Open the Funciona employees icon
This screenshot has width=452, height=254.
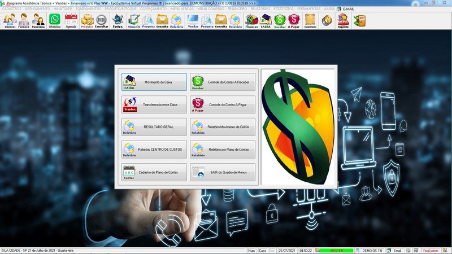pos(38,21)
